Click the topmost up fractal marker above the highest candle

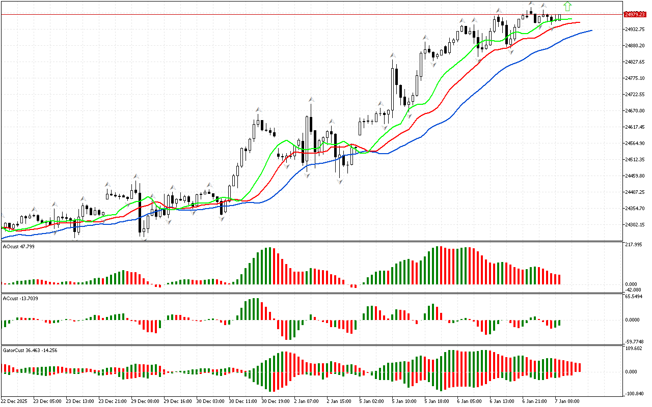click(x=531, y=4)
